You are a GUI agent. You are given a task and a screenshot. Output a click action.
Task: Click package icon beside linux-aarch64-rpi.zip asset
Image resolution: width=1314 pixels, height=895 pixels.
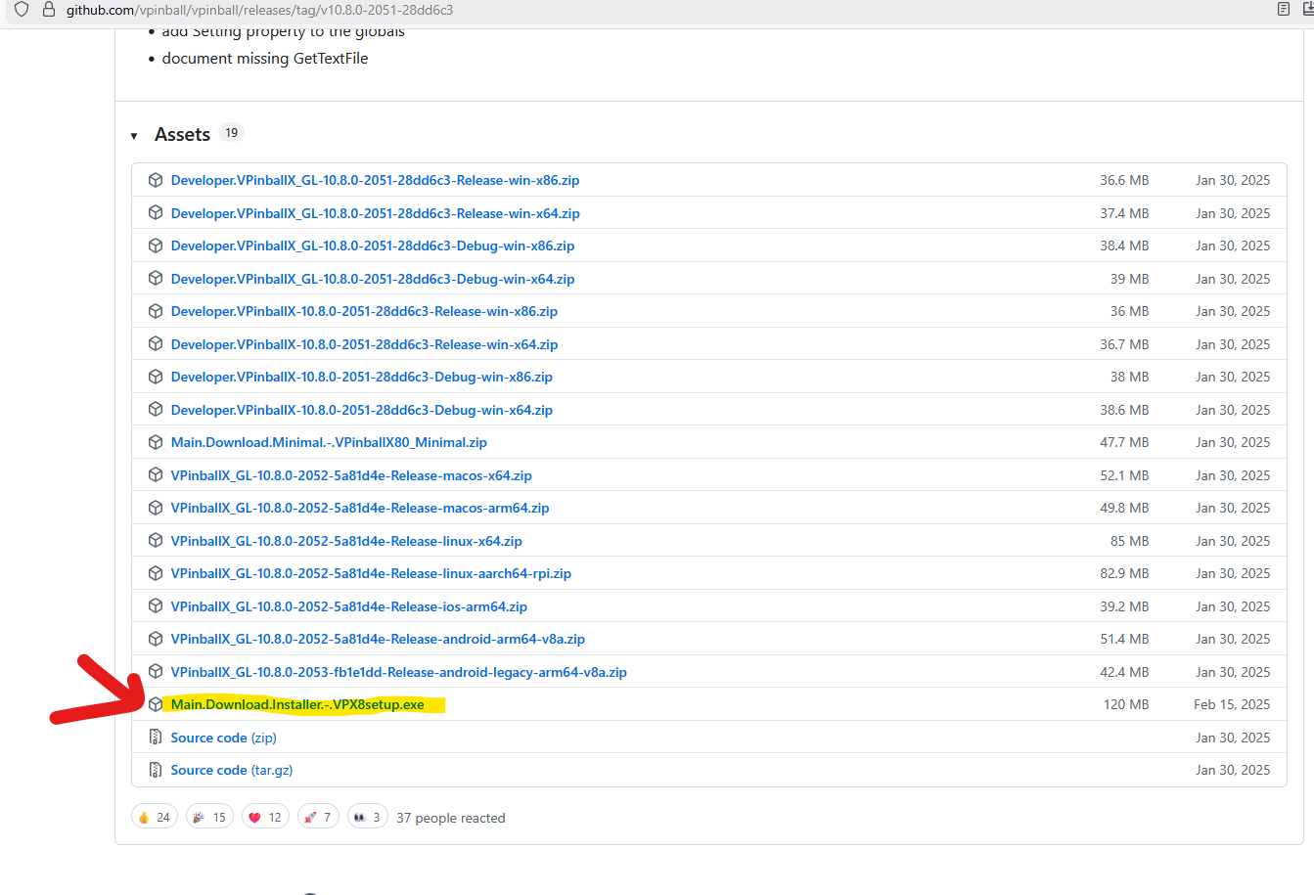[x=155, y=573]
